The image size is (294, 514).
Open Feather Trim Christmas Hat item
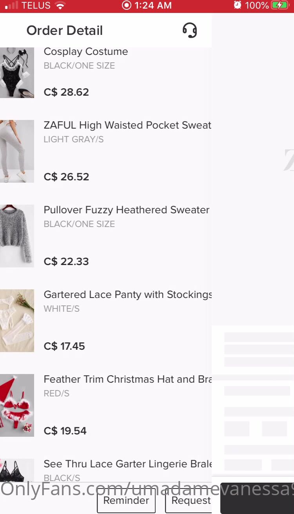coord(127,379)
